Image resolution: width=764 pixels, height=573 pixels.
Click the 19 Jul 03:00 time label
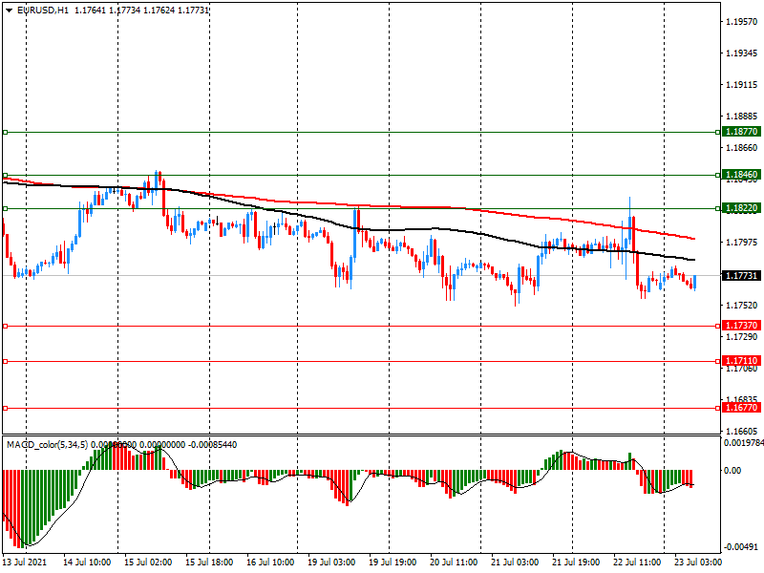331,562
